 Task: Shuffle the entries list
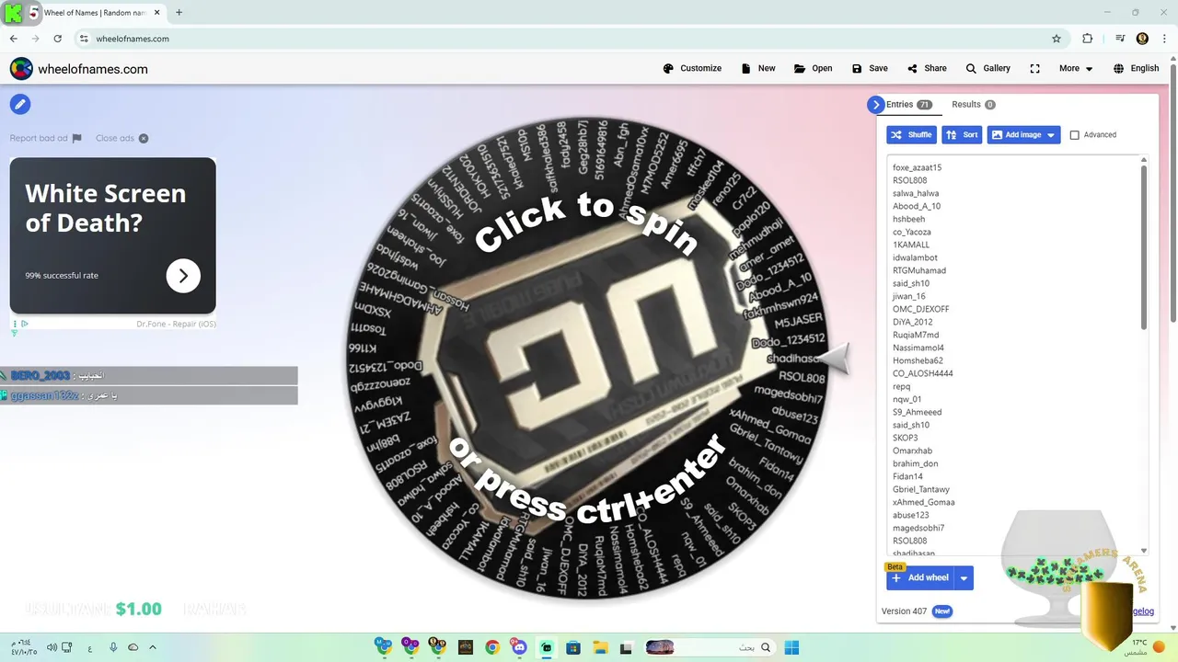click(x=911, y=134)
